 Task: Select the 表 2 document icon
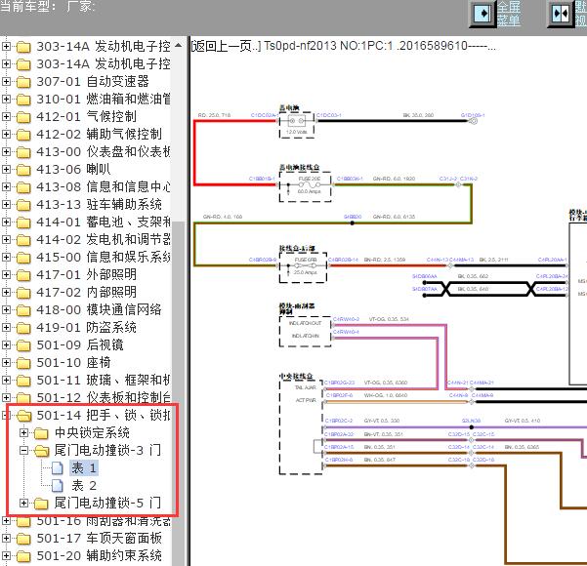[58, 486]
